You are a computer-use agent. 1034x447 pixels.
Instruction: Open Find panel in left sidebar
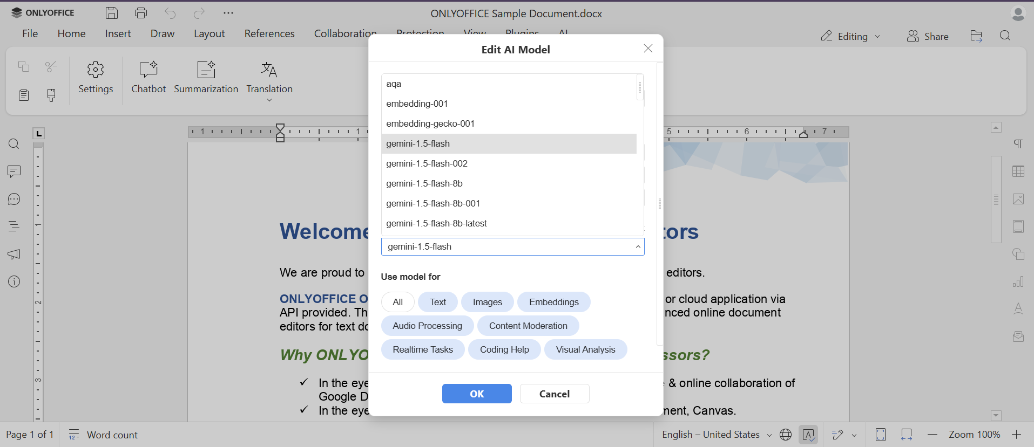pyautogui.click(x=14, y=144)
